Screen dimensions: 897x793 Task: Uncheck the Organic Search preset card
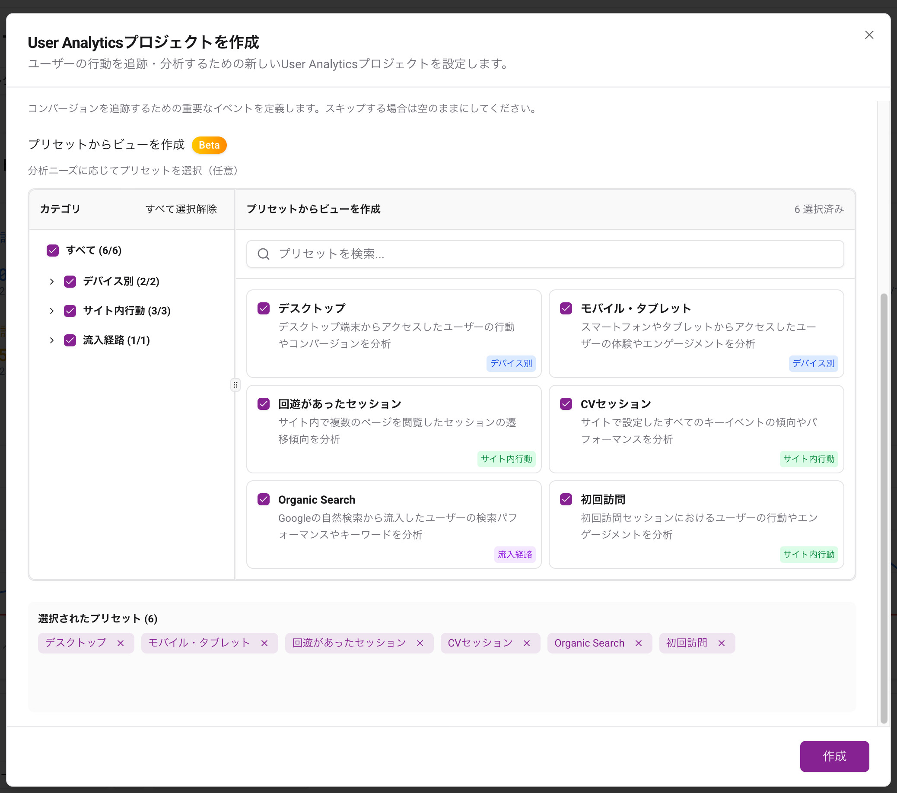pos(263,500)
